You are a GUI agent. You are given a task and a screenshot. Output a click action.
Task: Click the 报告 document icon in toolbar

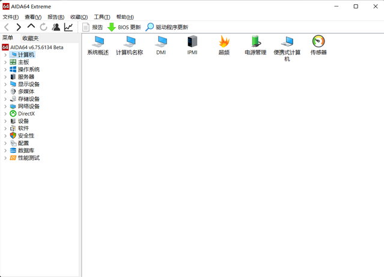point(86,27)
